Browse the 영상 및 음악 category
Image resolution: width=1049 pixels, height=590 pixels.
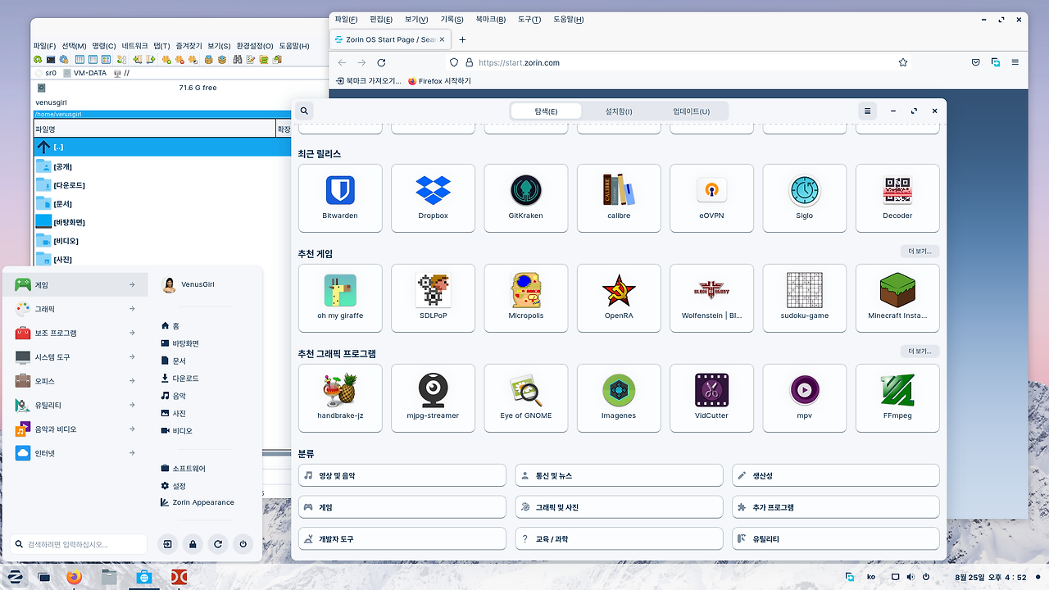pyautogui.click(x=402, y=475)
